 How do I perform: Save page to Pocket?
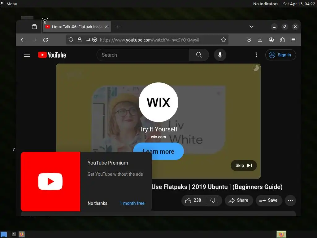coord(249,40)
